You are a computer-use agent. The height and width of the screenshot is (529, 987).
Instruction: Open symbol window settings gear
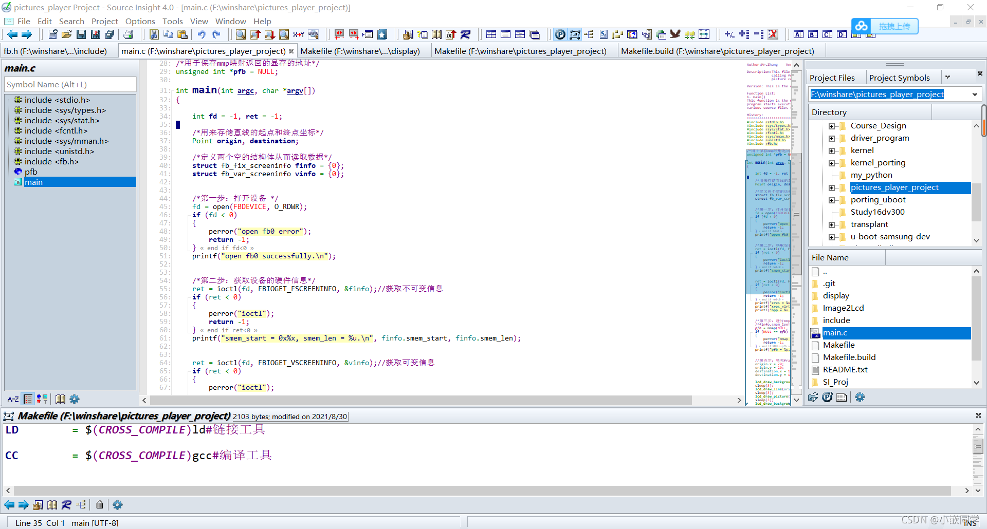(x=75, y=399)
